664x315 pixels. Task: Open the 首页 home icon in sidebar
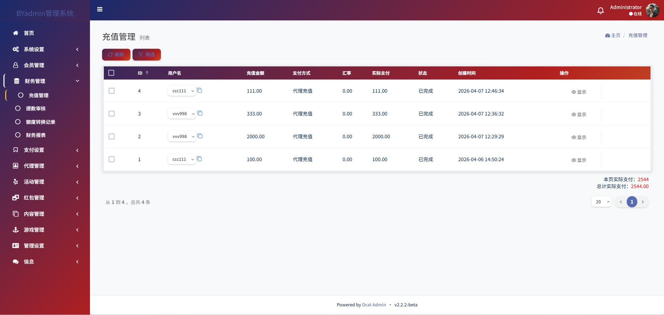tap(16, 33)
